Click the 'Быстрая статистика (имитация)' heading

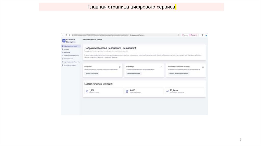[x=98, y=84]
